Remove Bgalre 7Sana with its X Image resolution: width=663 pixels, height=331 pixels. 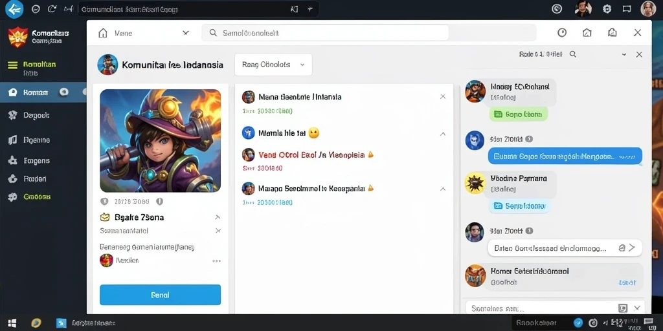coord(218,217)
